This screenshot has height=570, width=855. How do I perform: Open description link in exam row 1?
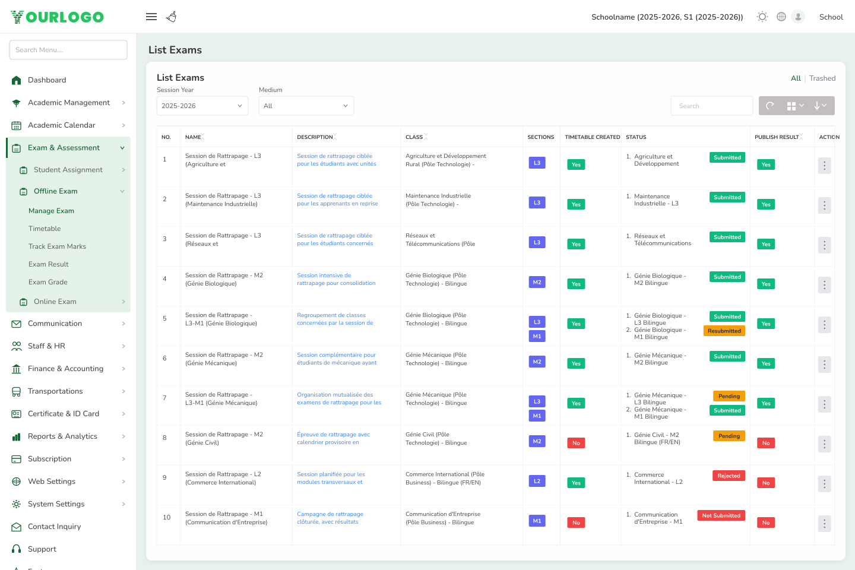point(337,160)
